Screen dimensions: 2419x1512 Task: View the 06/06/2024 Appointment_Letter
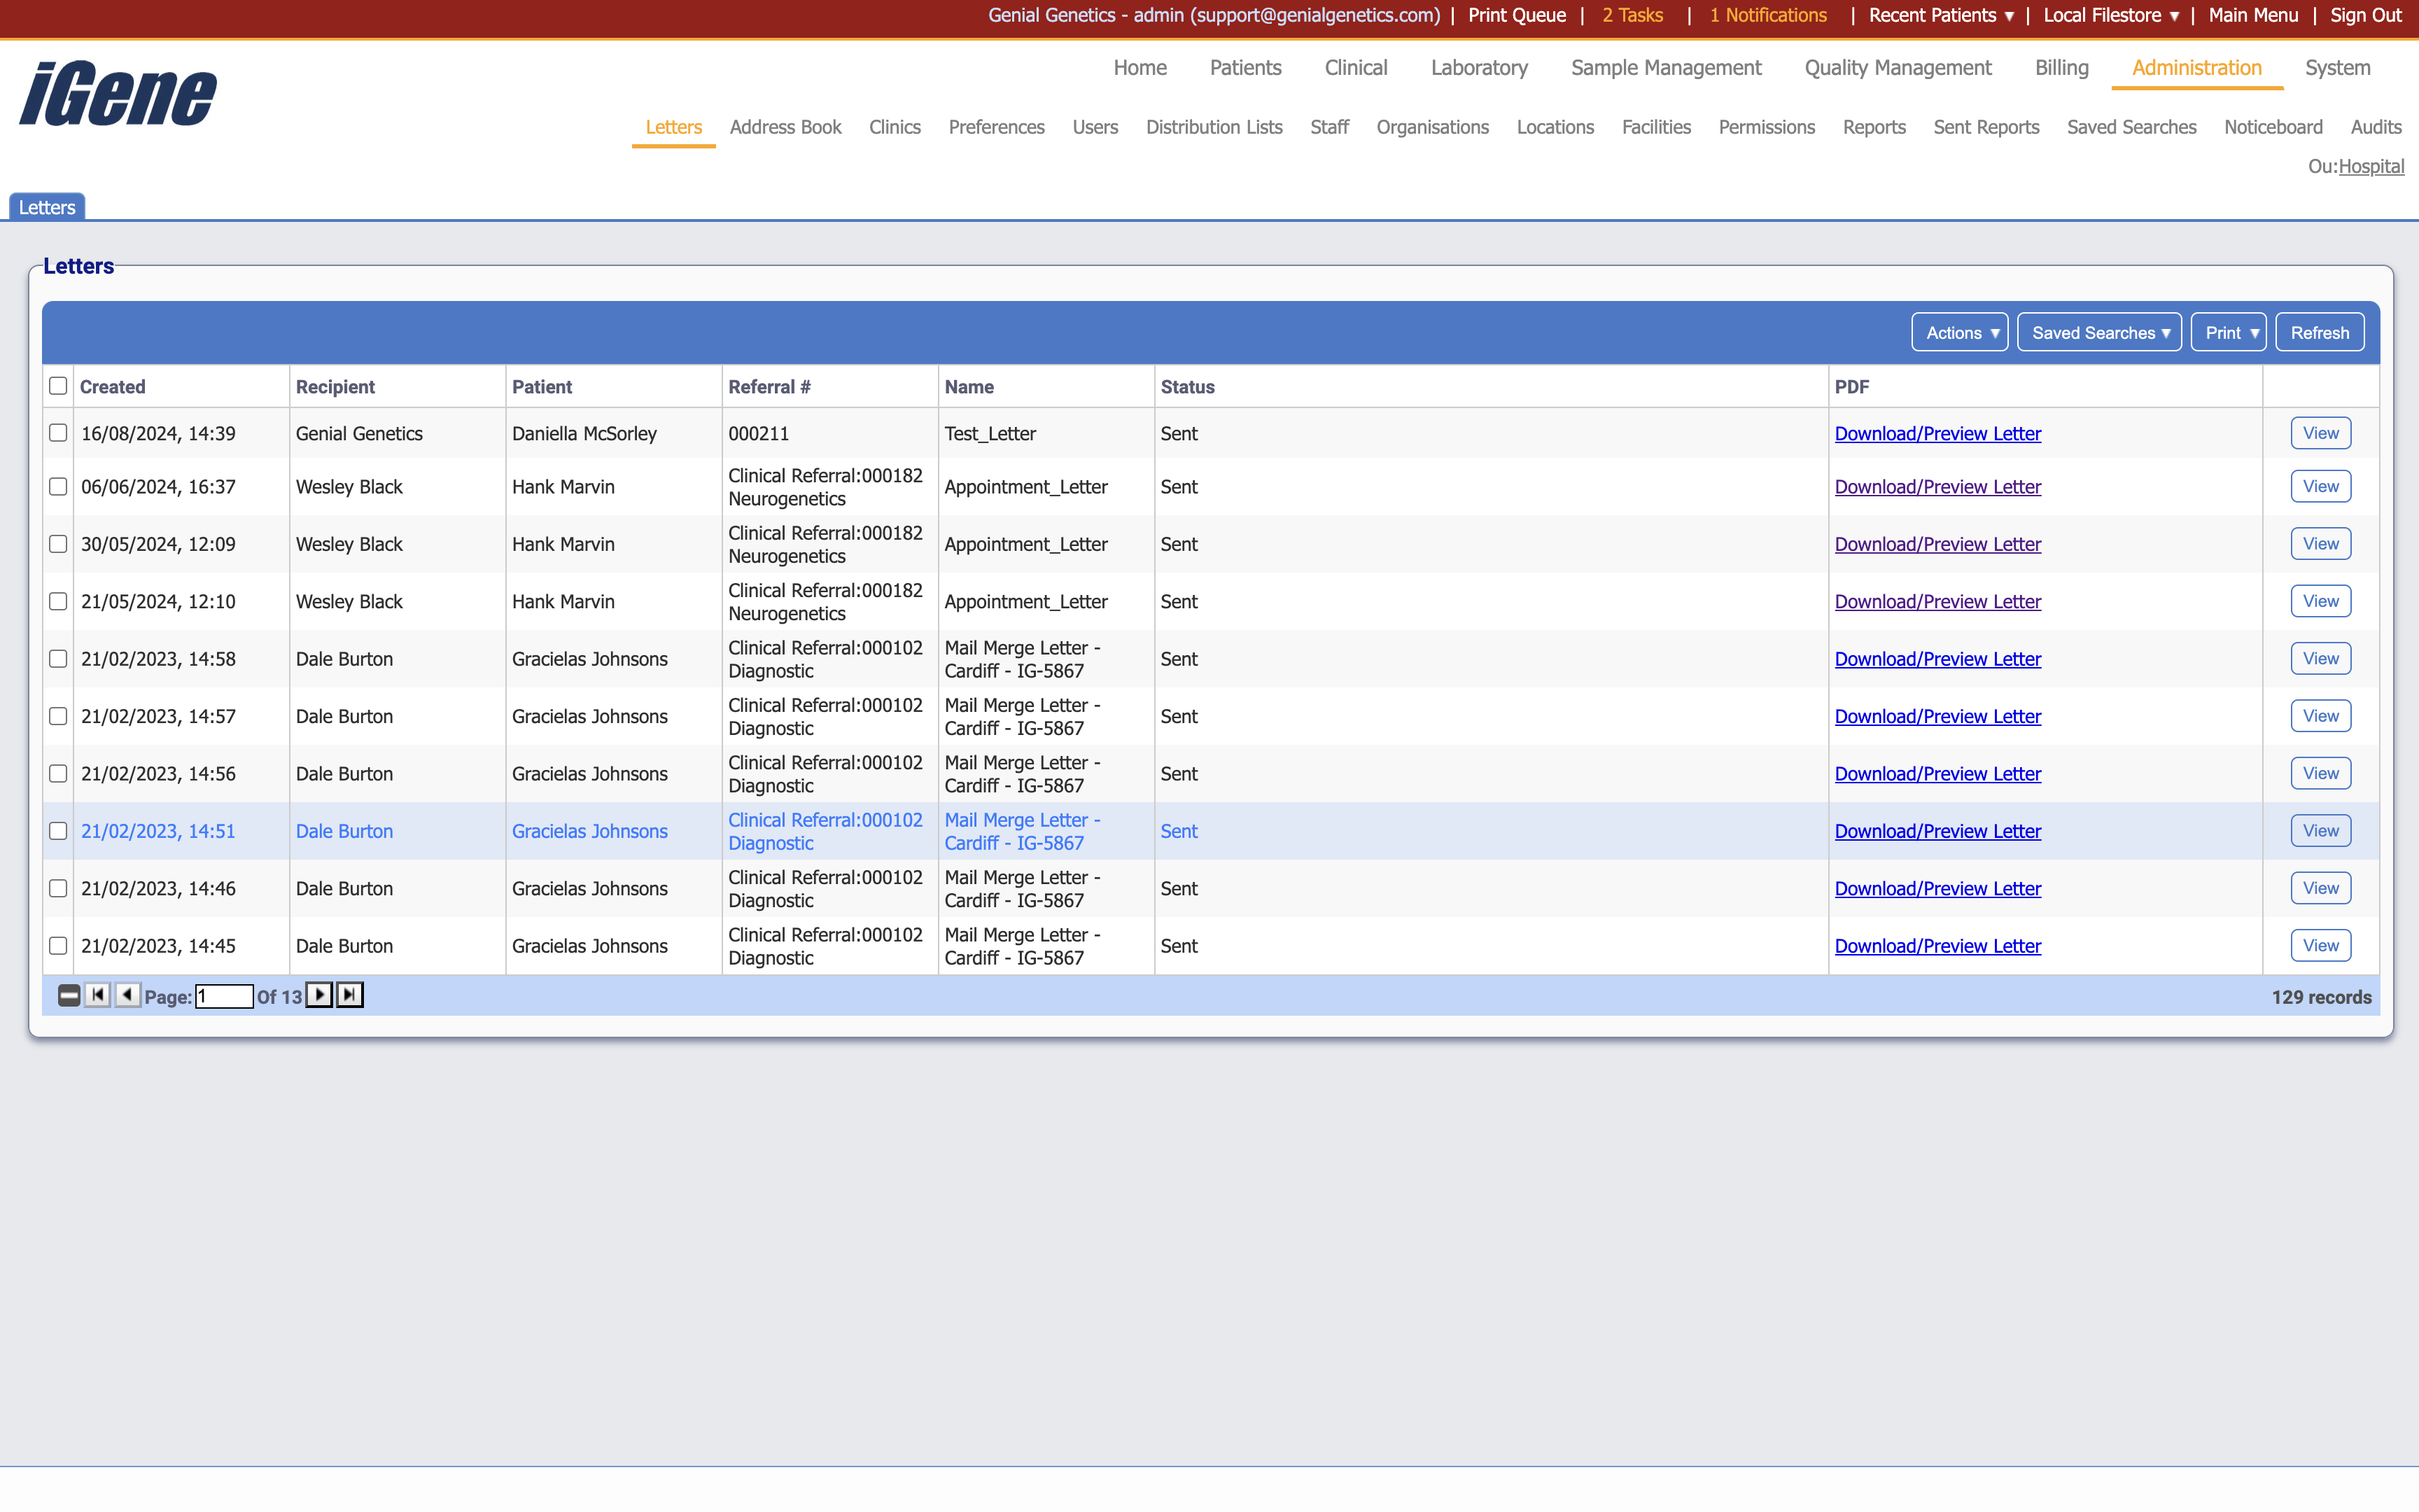pyautogui.click(x=2320, y=487)
